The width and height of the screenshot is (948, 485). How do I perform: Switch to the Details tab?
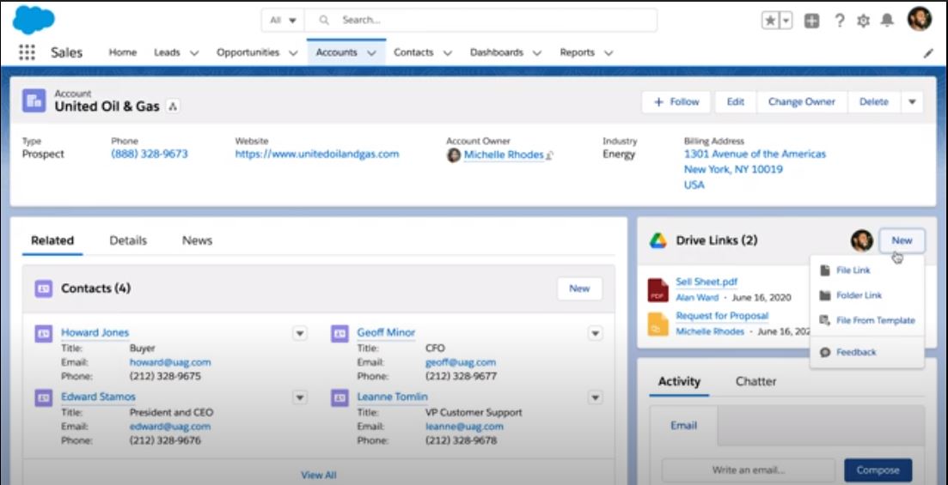[x=128, y=240]
